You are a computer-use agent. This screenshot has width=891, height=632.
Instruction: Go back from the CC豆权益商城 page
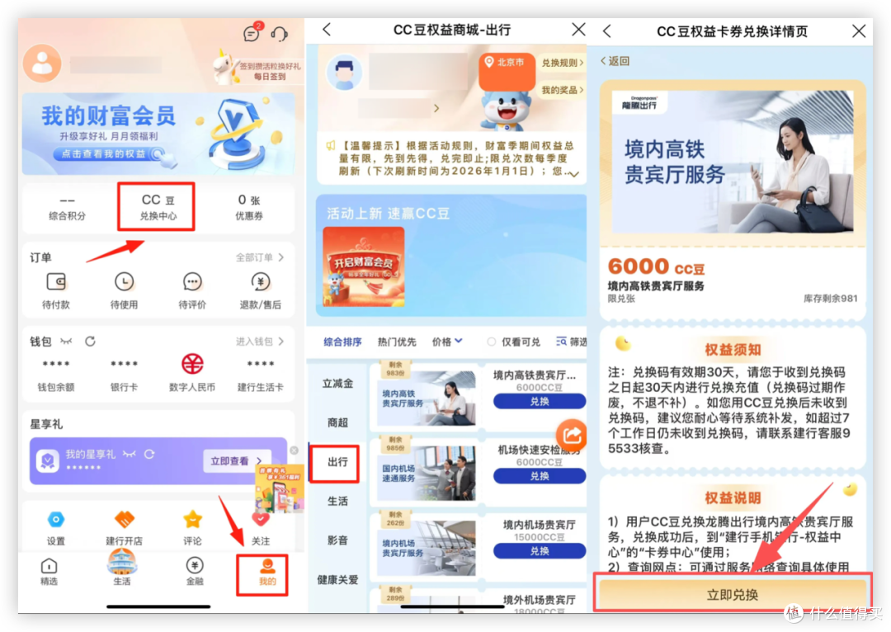pos(327,30)
